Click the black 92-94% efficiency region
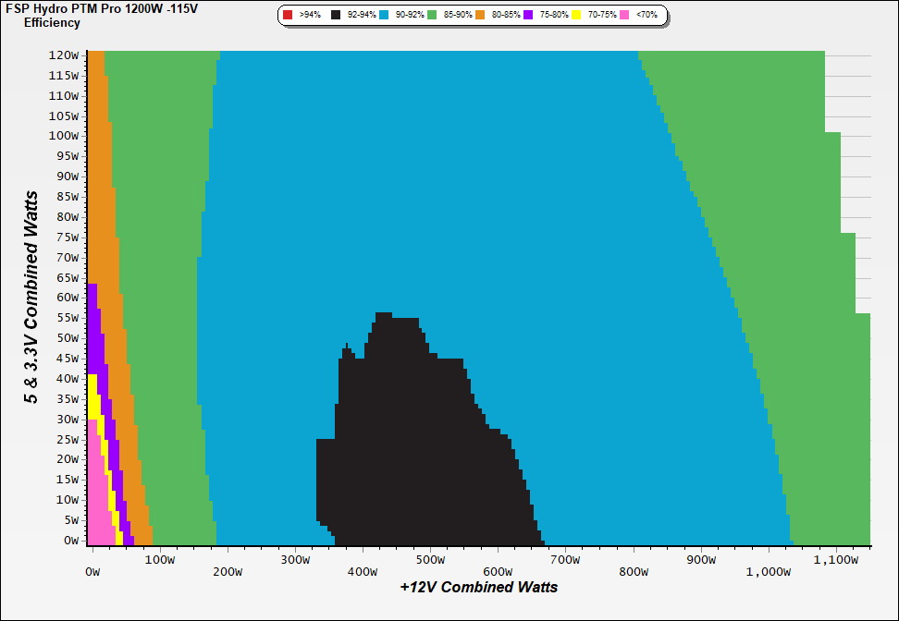Viewport: 899px width, 621px height. point(425,444)
